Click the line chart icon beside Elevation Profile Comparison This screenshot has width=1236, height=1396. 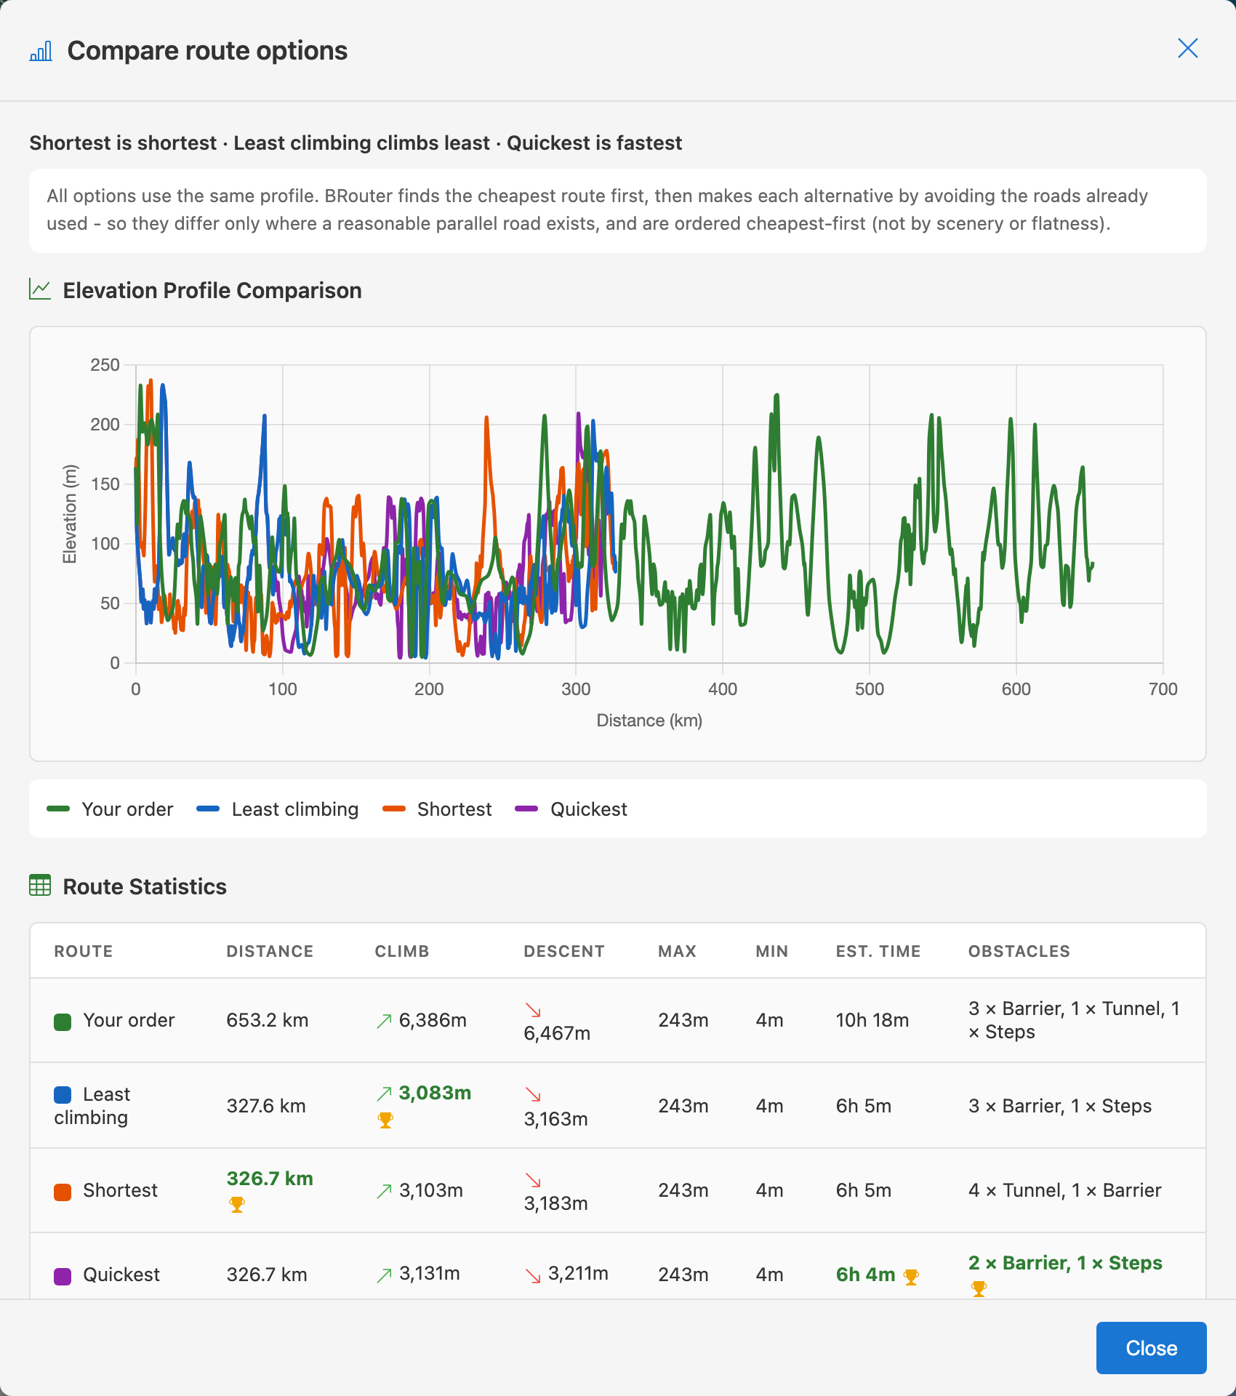pos(40,289)
